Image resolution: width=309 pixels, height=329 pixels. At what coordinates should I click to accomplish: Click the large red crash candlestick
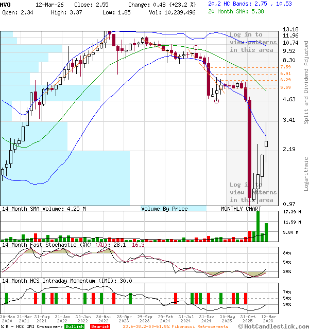point(250,149)
